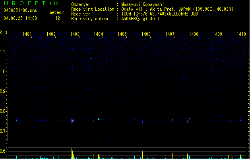The image size is (250, 159).
Task: Click the 0.9 kHz axis label
Action: pyautogui.click(x=3, y=91)
